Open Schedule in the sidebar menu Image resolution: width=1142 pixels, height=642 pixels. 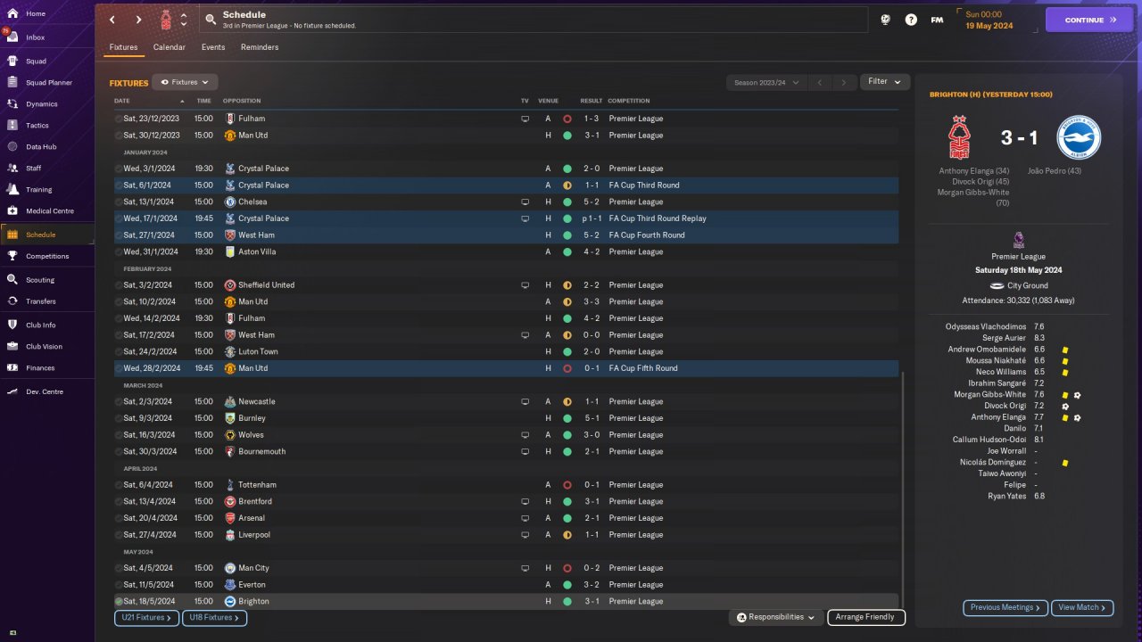coord(48,235)
